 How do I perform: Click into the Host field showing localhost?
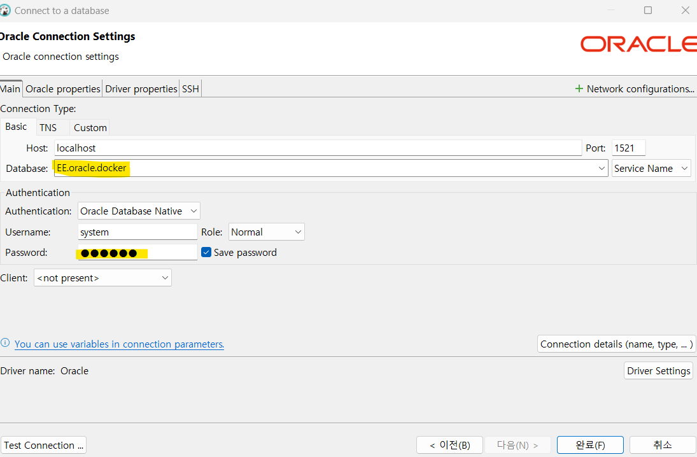click(x=318, y=148)
